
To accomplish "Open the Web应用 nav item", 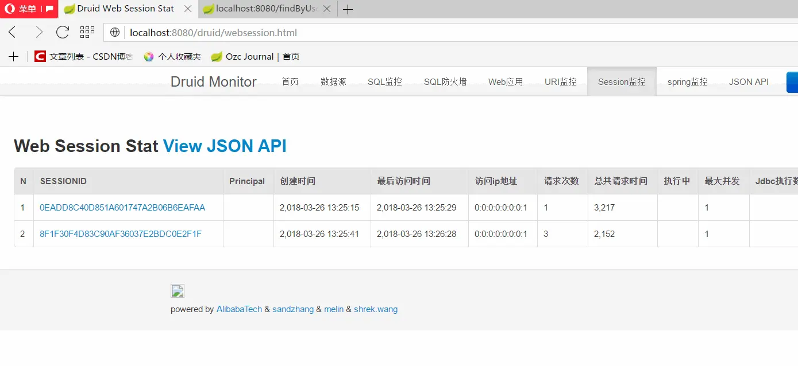I will point(506,81).
